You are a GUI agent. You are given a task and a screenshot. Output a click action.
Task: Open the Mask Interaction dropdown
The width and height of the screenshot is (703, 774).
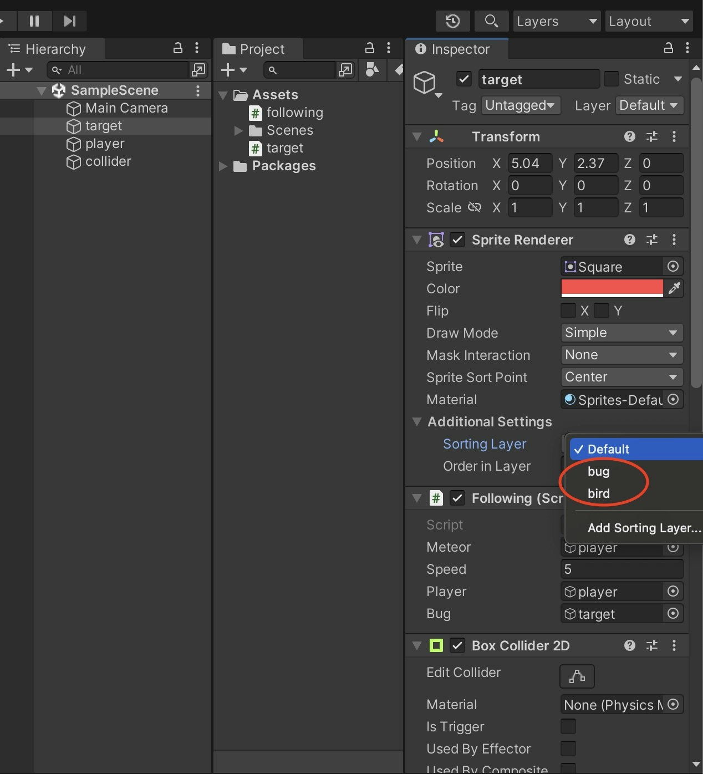coord(622,355)
